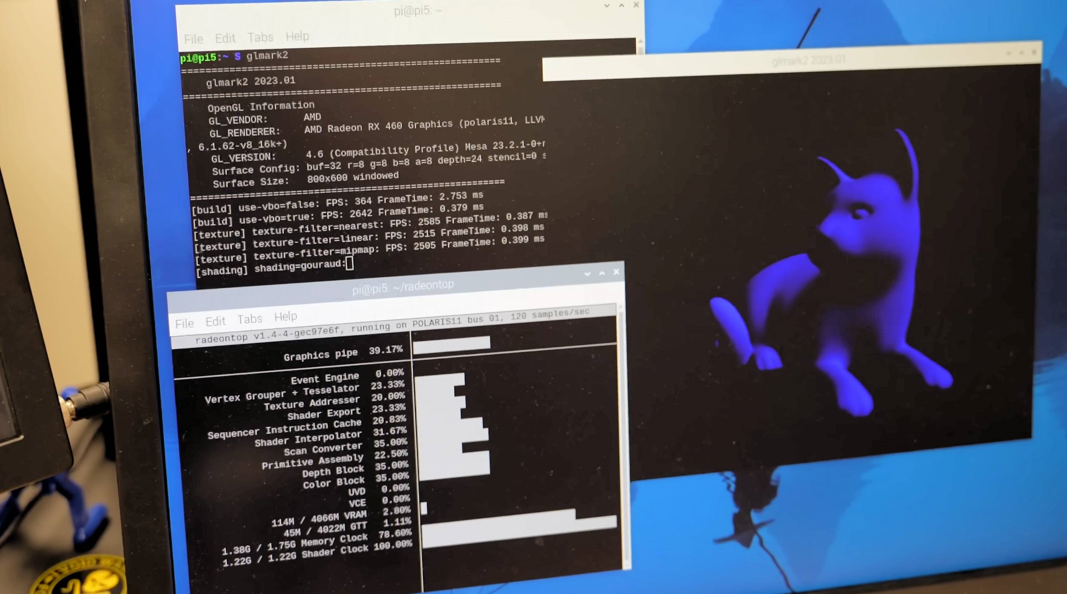Maximize the pi@pi5: ~ terminal window

tap(621, 5)
